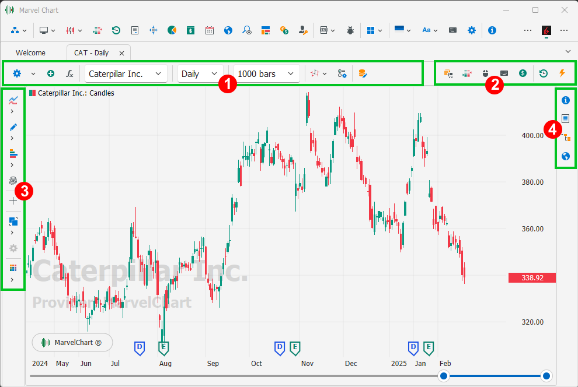Select the blue pencil drawing tool
Image resolution: width=578 pixels, height=387 pixels.
click(x=13, y=127)
